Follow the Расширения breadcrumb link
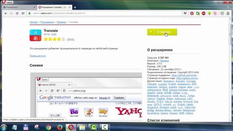This screenshot has width=233, height=131. click(x=47, y=22)
